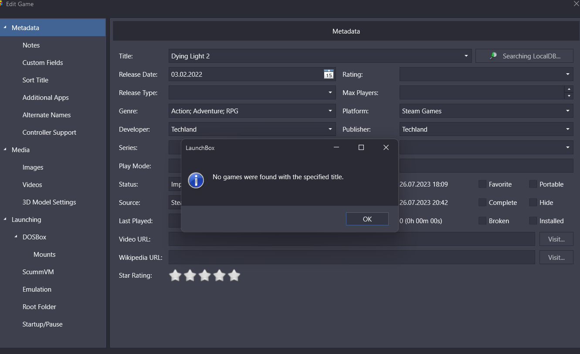Set Star Rating to four stars

(220, 275)
